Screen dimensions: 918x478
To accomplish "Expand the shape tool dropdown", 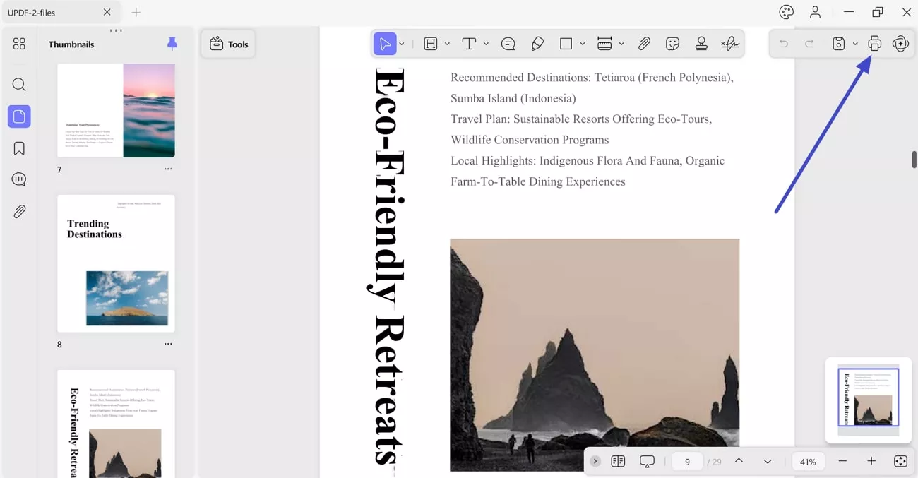I will tap(583, 44).
